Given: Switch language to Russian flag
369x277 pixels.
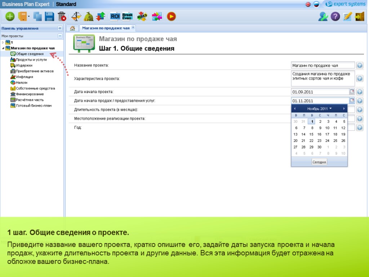Looking at the screenshot, I should (x=316, y=4).
